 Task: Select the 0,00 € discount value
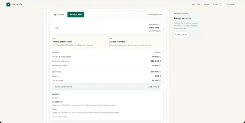[x=157, y=76]
